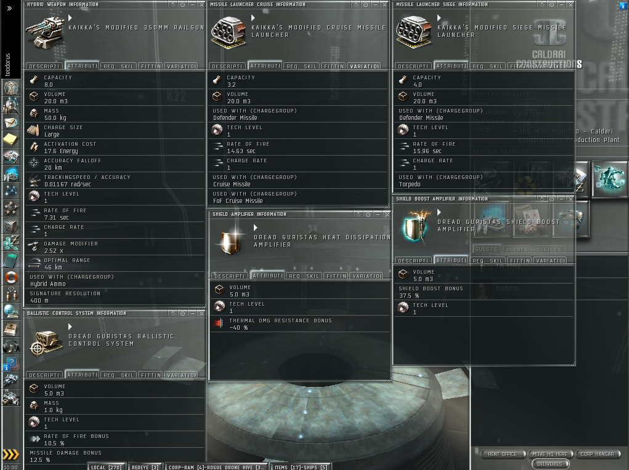The width and height of the screenshot is (629, 470).
Task: Open the globe browser icon in sidebar
Action: 11,311
